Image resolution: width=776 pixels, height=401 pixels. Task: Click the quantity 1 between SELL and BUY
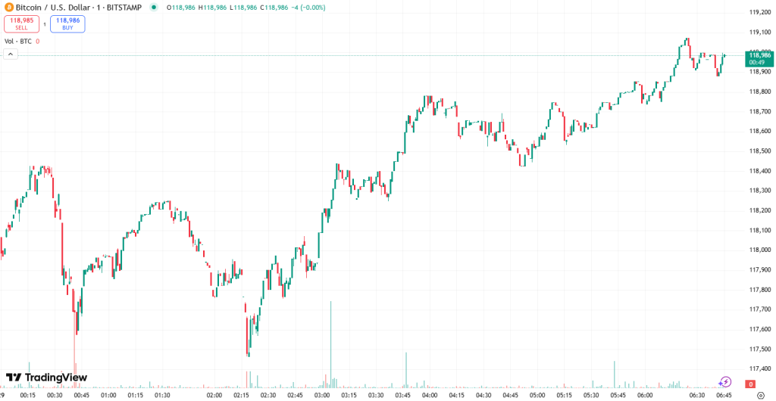44,24
